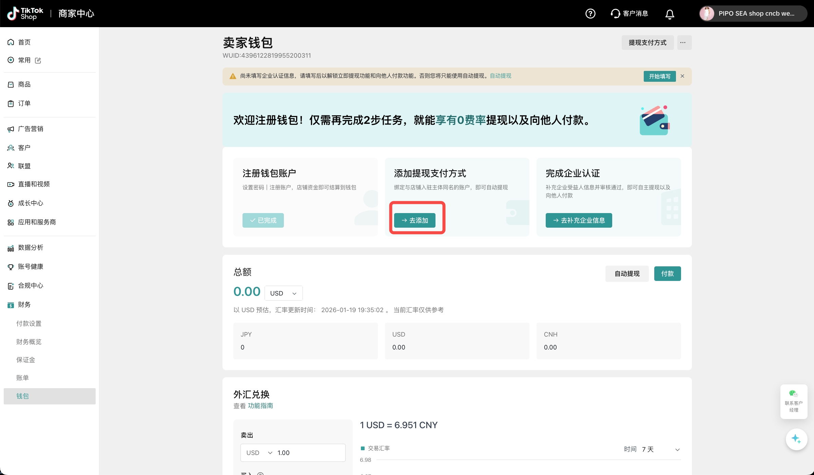Select 财务概览 in the sidebar
This screenshot has height=475, width=814.
click(29, 342)
